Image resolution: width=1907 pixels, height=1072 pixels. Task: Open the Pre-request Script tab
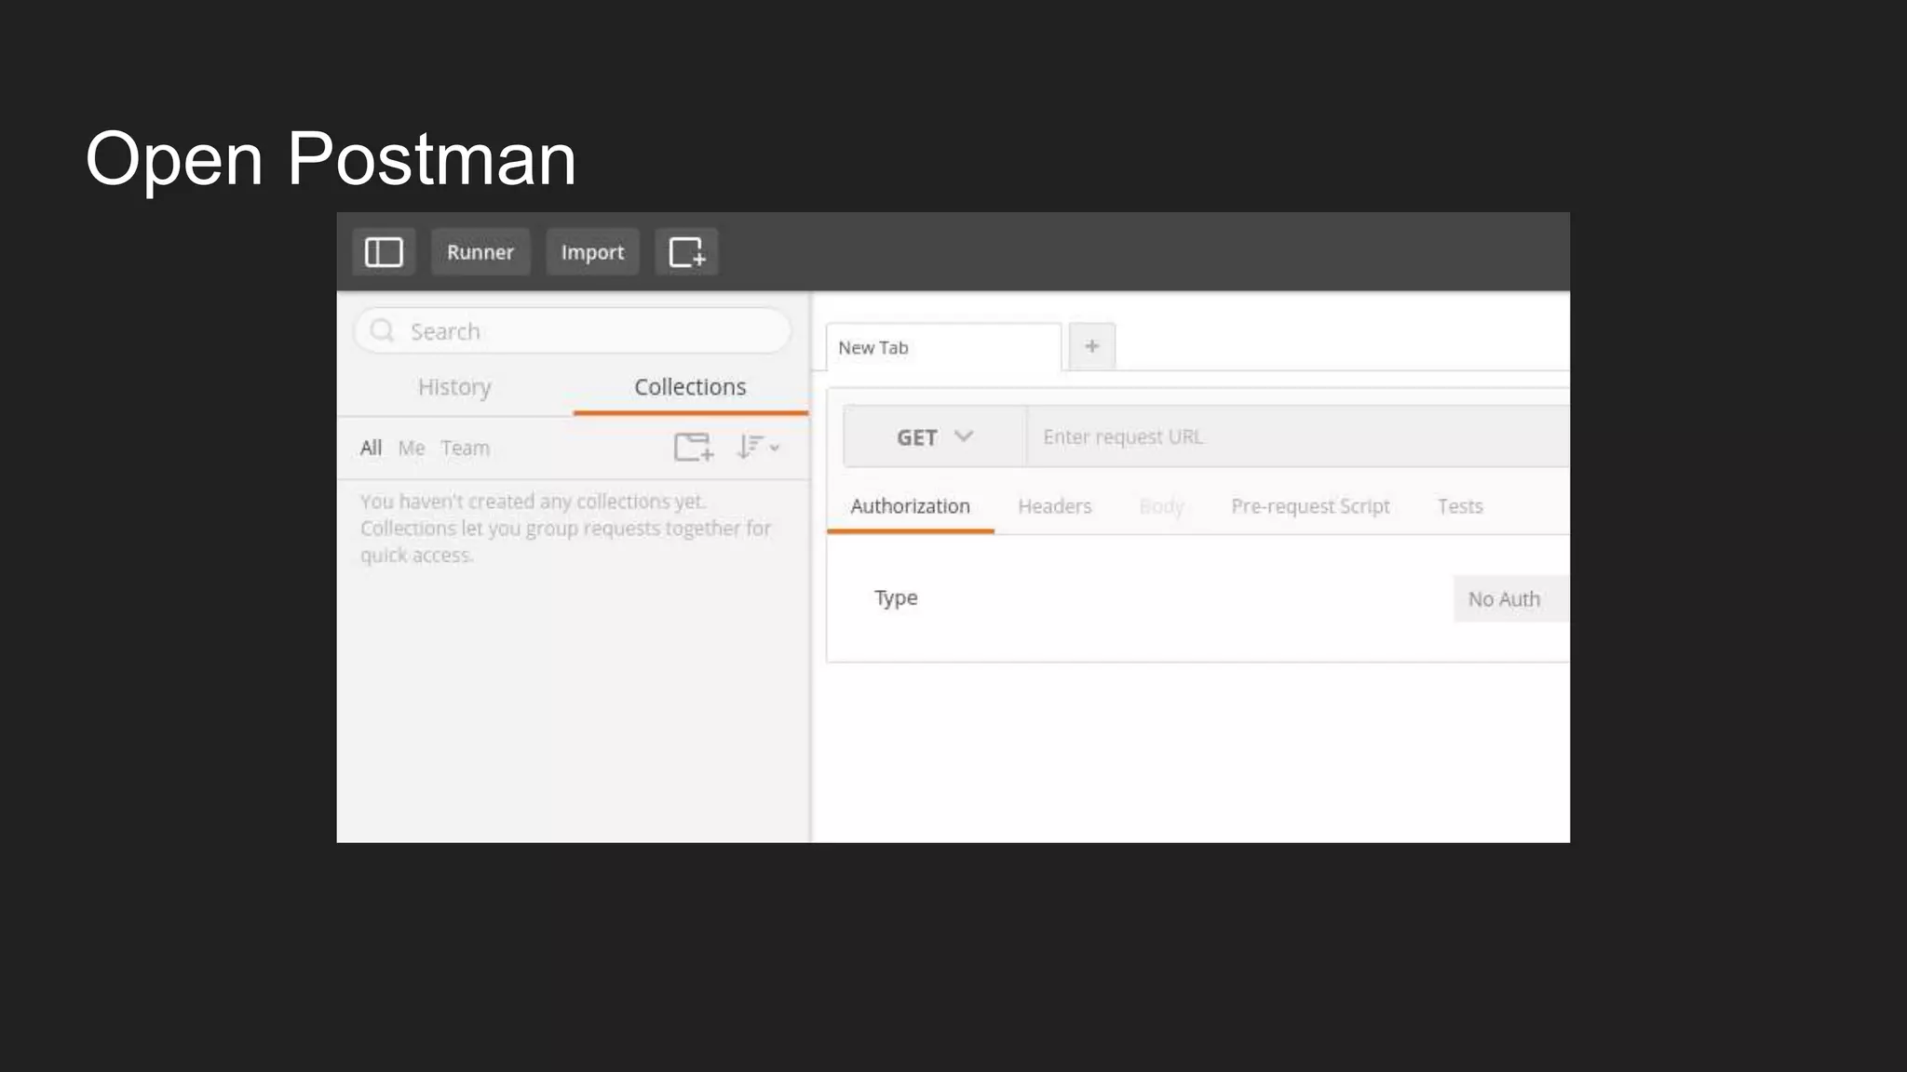1310,506
